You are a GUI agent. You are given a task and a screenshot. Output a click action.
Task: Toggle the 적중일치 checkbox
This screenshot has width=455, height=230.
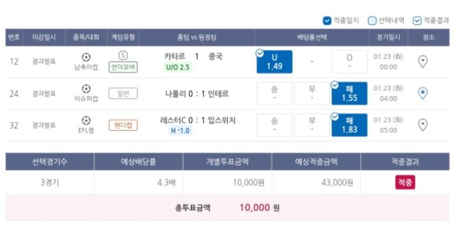[327, 21]
